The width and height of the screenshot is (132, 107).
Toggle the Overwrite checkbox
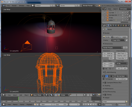pyautogui.click(x=104, y=104)
